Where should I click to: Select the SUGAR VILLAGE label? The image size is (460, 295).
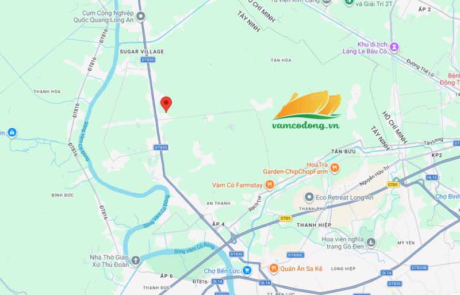[x=141, y=52]
